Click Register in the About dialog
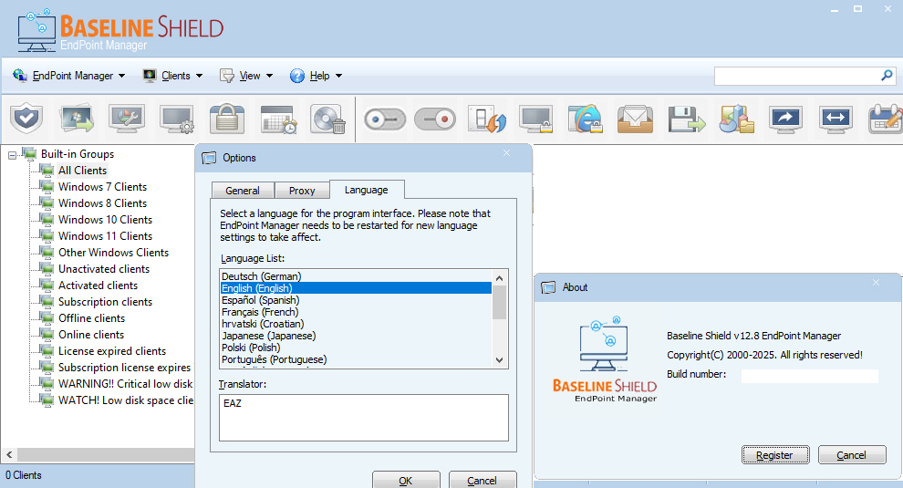Viewport: 903px width, 488px height. pos(774,455)
